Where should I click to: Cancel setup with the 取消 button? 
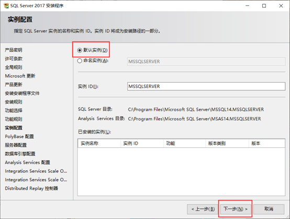click(x=269, y=209)
